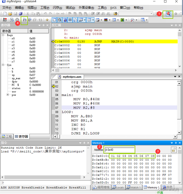
Task: Pin the 指令 command panel
Action: coord(84,143)
